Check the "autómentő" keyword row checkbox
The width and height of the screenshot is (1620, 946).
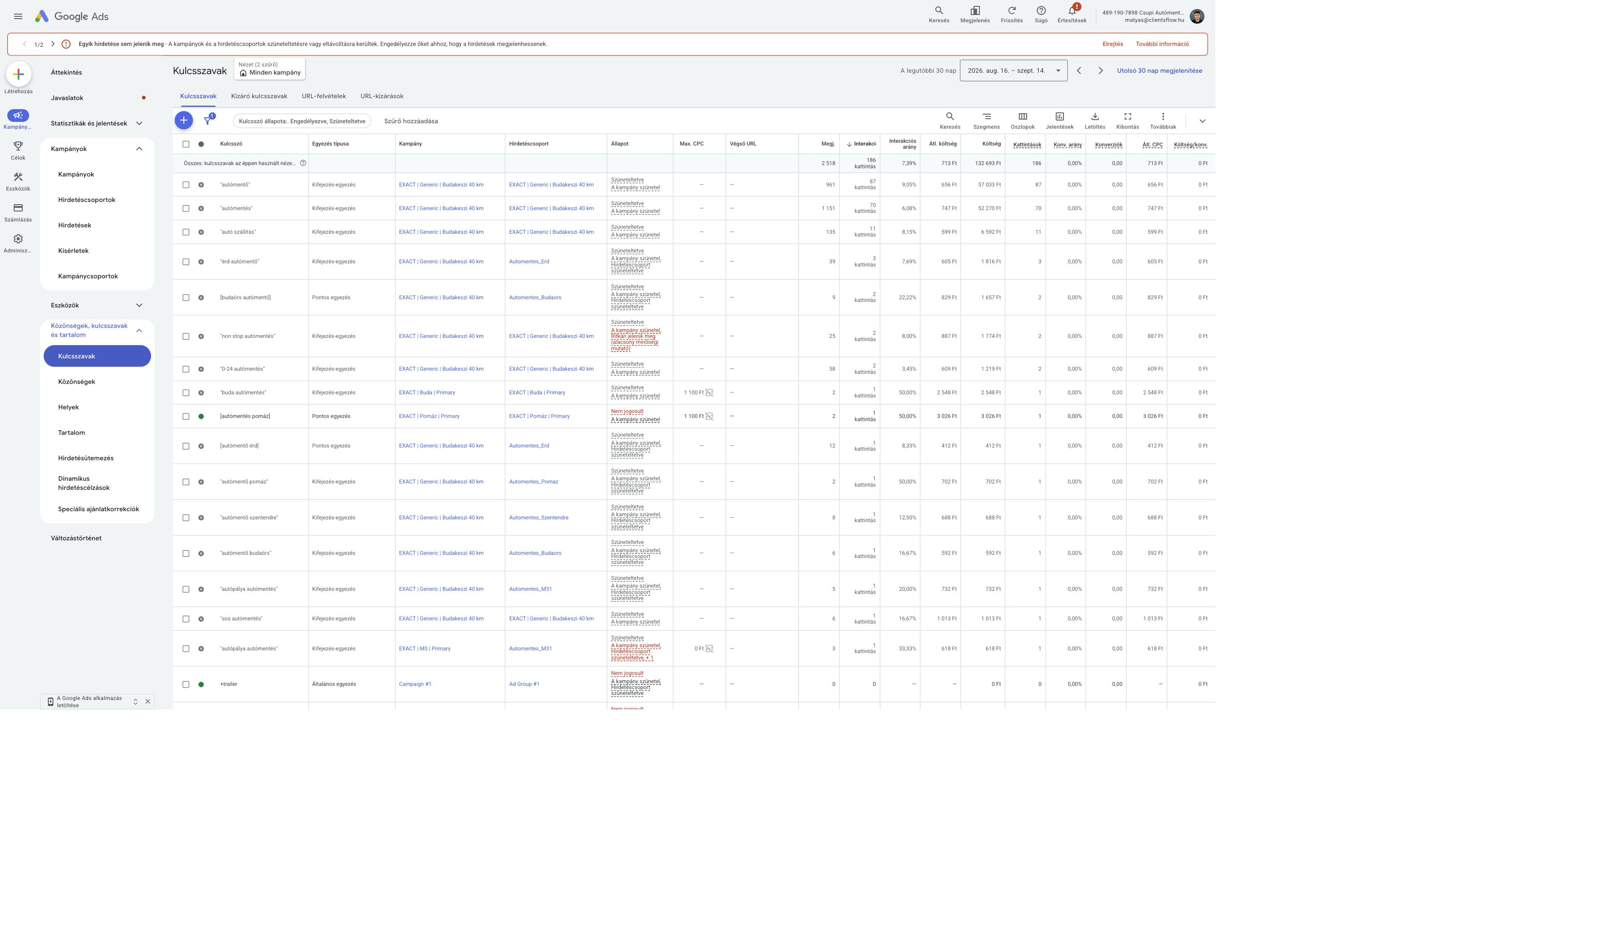(x=186, y=185)
